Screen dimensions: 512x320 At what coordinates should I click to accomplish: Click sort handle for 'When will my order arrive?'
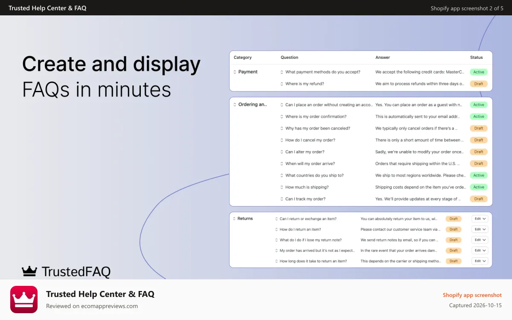tap(282, 164)
